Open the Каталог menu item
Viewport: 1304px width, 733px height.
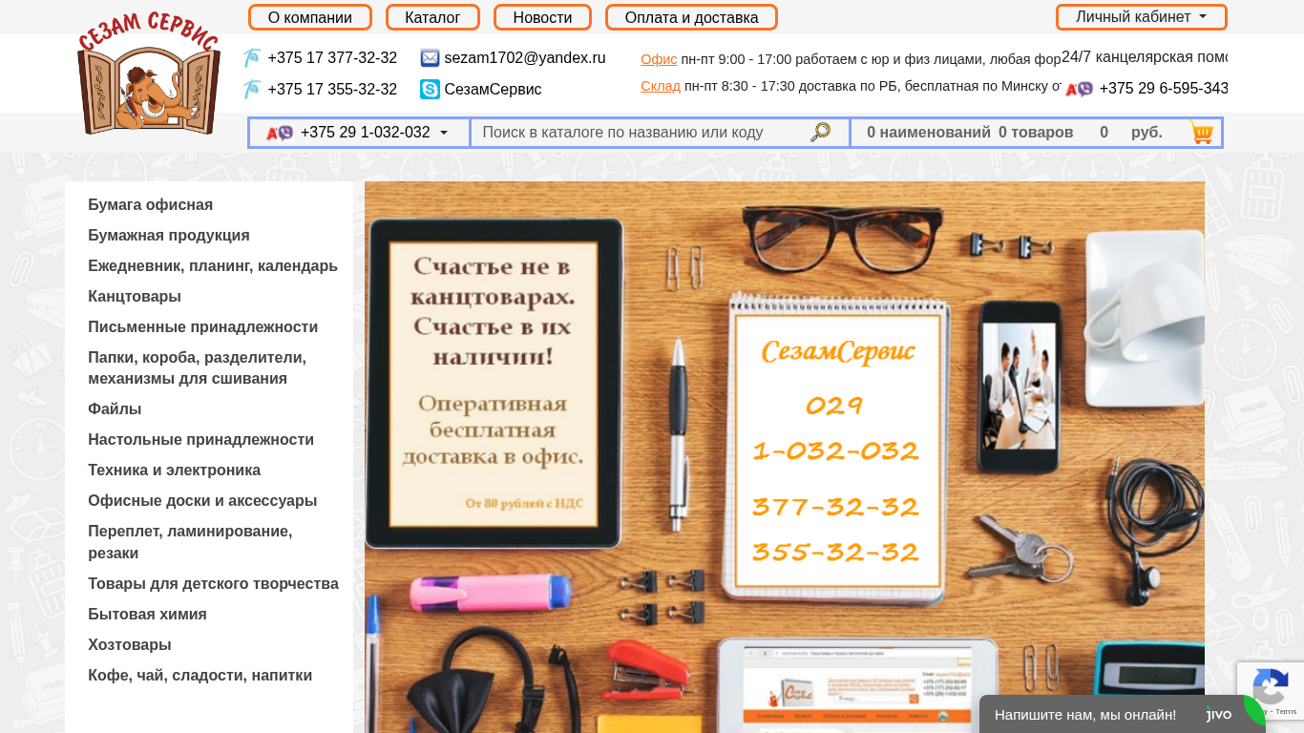(432, 17)
